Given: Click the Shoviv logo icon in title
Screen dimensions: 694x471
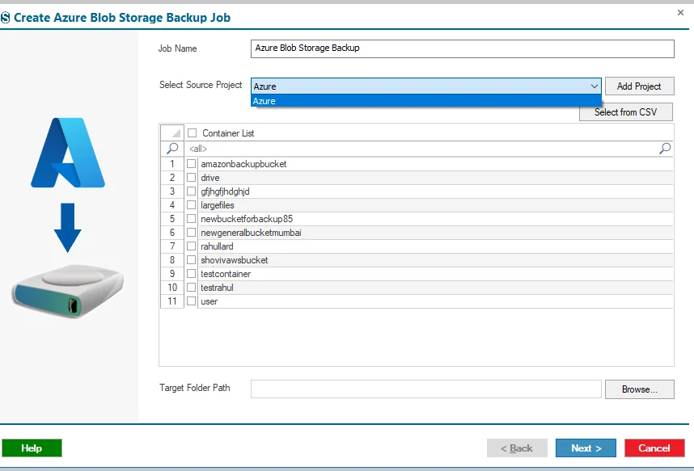Looking at the screenshot, I should coord(5,18).
